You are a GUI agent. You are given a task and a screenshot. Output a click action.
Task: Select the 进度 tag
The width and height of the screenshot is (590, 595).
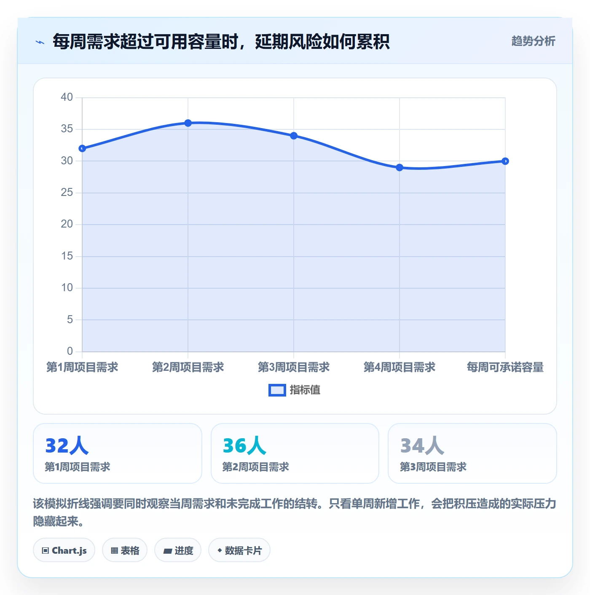(x=178, y=550)
